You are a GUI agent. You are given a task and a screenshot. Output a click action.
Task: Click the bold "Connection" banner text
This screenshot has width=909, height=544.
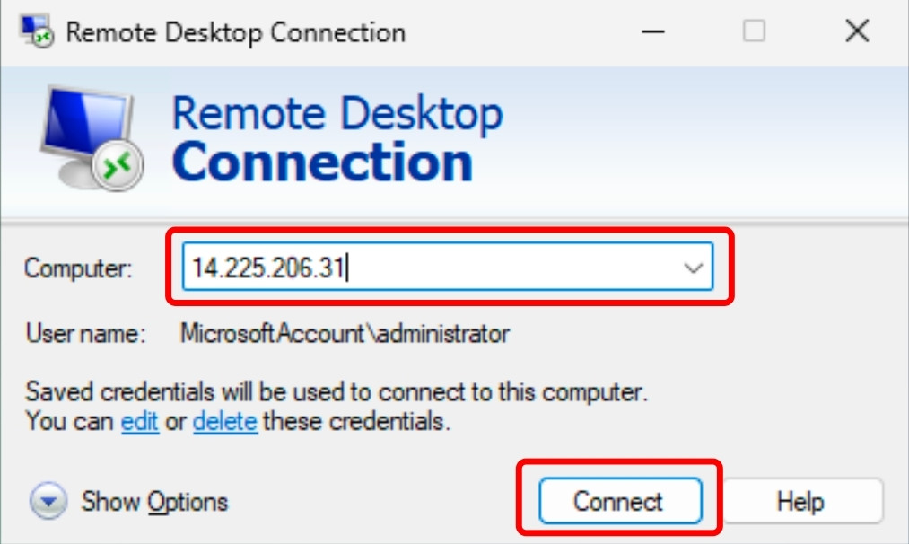pos(322,162)
